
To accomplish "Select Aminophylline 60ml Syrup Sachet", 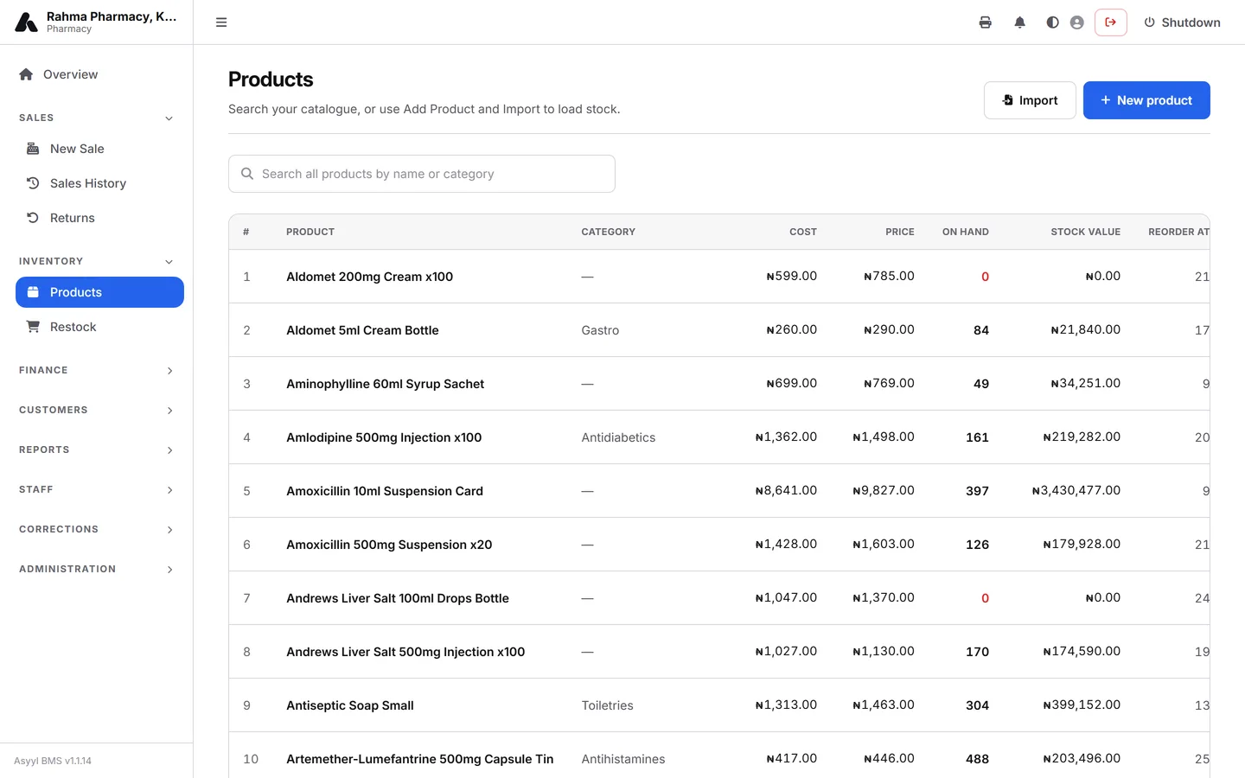I will [385, 384].
